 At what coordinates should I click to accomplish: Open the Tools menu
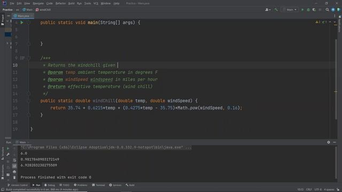pos(88,4)
